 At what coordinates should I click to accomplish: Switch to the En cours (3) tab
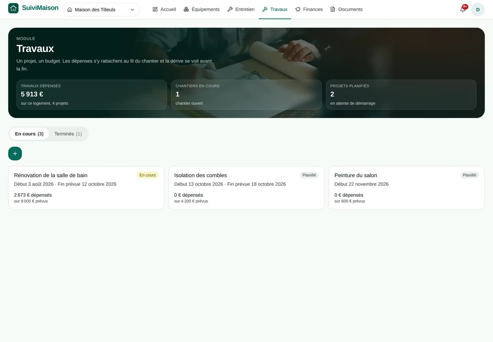click(29, 134)
